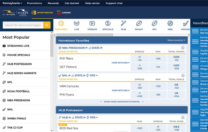Select PHI Flyers spread -1 +100
Image resolution: width=208 pixels, height=132 pixels.
point(140,95)
